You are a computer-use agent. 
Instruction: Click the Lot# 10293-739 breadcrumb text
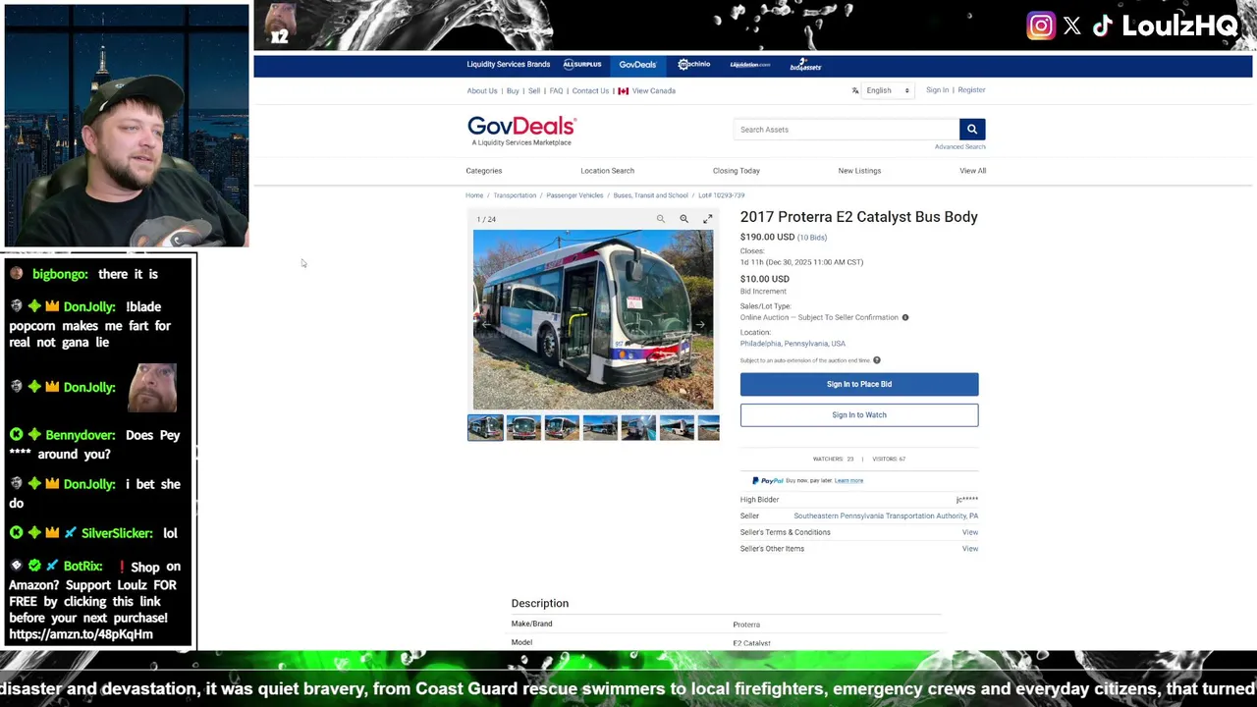pyautogui.click(x=722, y=195)
